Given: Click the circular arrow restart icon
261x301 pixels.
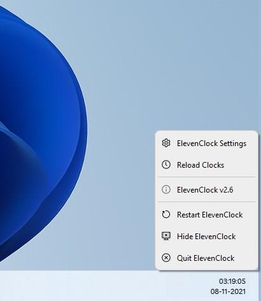Looking at the screenshot, I should point(166,214).
